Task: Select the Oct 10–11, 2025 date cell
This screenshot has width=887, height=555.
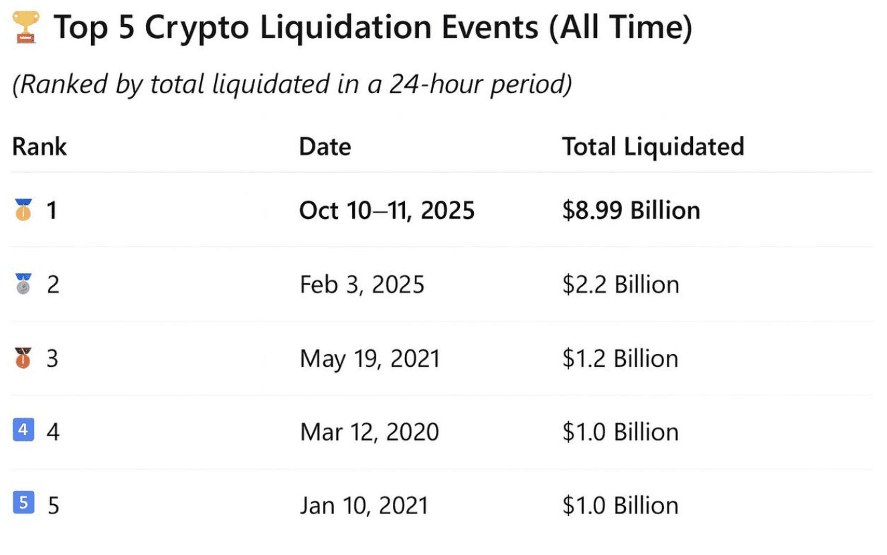Action: (387, 210)
